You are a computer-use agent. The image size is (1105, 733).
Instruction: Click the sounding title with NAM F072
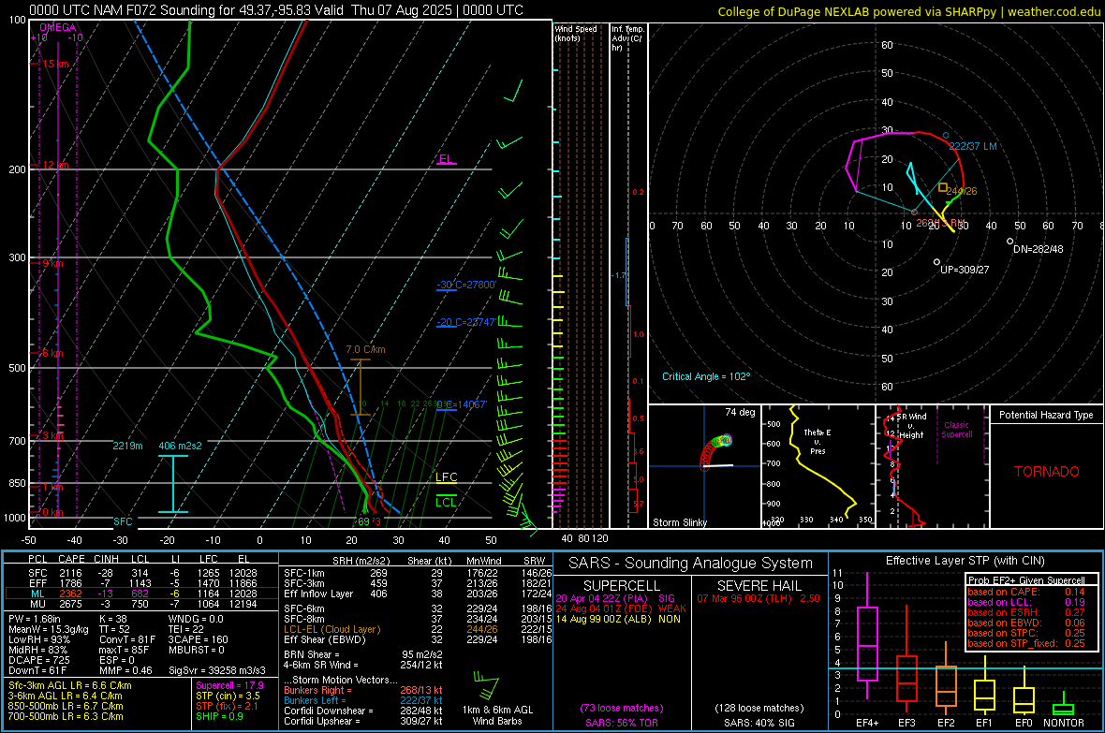pyautogui.click(x=276, y=10)
